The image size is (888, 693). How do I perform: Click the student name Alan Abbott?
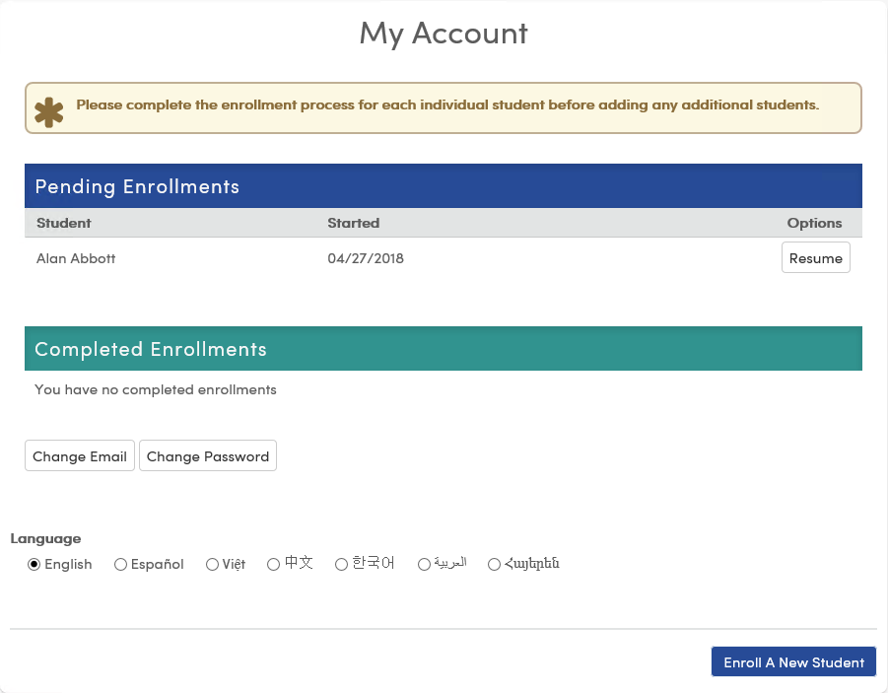(x=76, y=258)
